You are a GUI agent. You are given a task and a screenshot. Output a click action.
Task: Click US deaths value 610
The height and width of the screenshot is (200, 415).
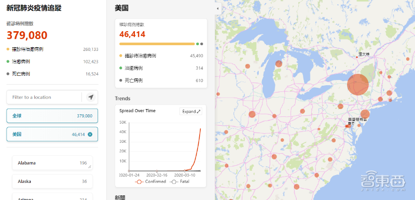[199, 81]
